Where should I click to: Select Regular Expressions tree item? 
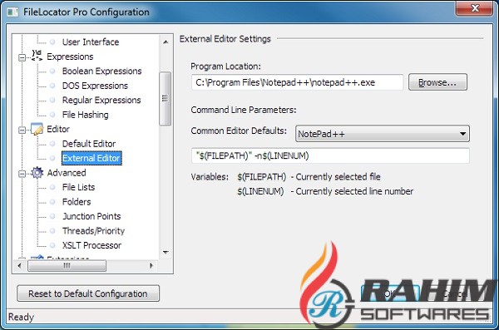click(101, 100)
